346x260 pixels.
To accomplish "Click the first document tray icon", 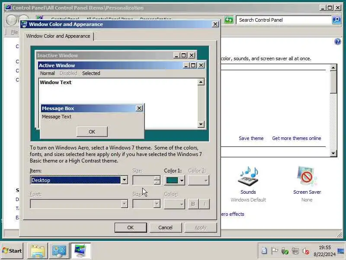I will pyautogui.click(x=264, y=251).
